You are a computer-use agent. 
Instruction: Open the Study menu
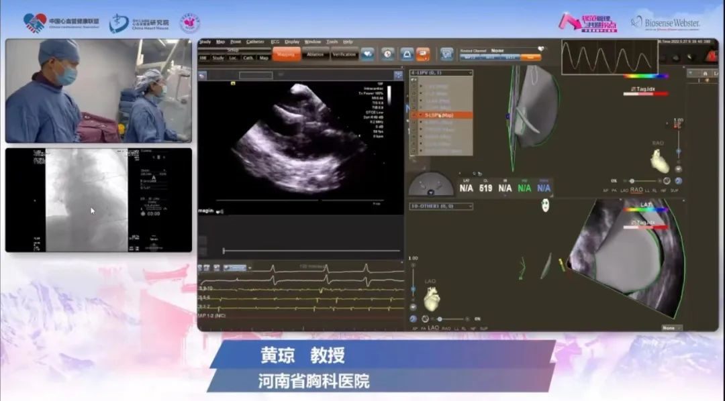205,42
